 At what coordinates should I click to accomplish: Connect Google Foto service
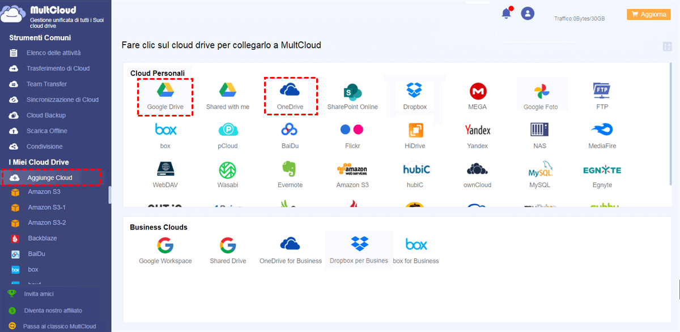coord(541,97)
